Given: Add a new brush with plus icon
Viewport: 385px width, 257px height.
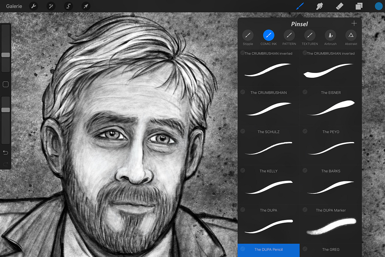Looking at the screenshot, I should [354, 23].
